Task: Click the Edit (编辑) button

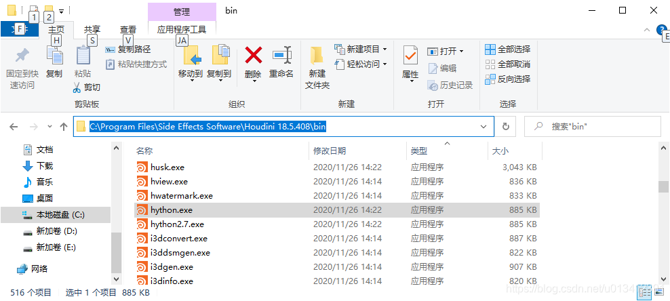Action: click(442, 68)
